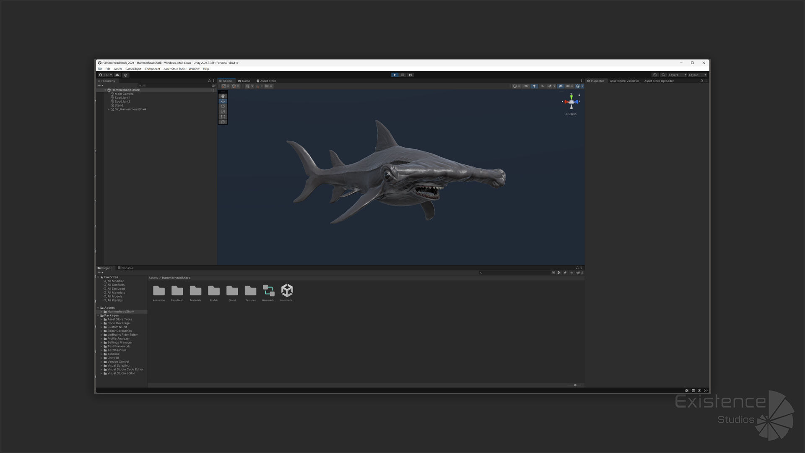Open Unity Cloud services icon
This screenshot has width=805, height=453.
click(x=117, y=75)
